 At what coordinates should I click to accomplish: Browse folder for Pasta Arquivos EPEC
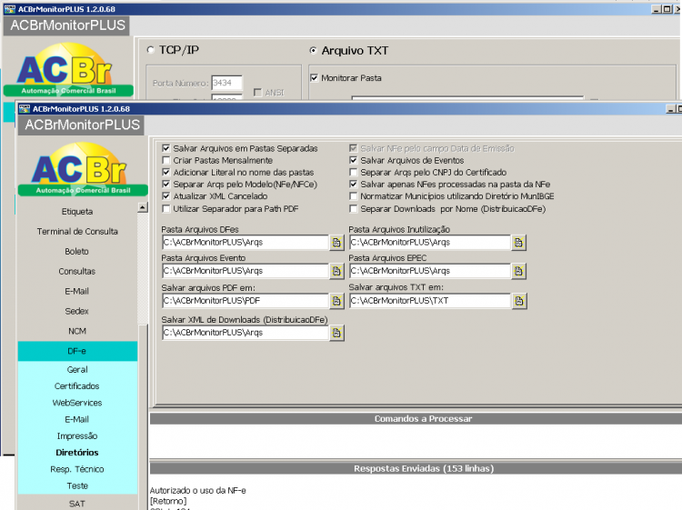(518, 271)
